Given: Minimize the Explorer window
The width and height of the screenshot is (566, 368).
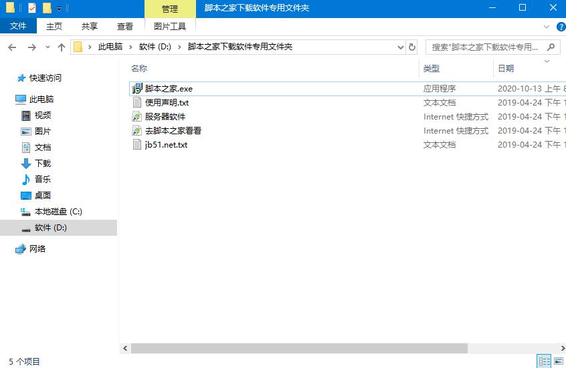Looking at the screenshot, I should pyautogui.click(x=492, y=7).
